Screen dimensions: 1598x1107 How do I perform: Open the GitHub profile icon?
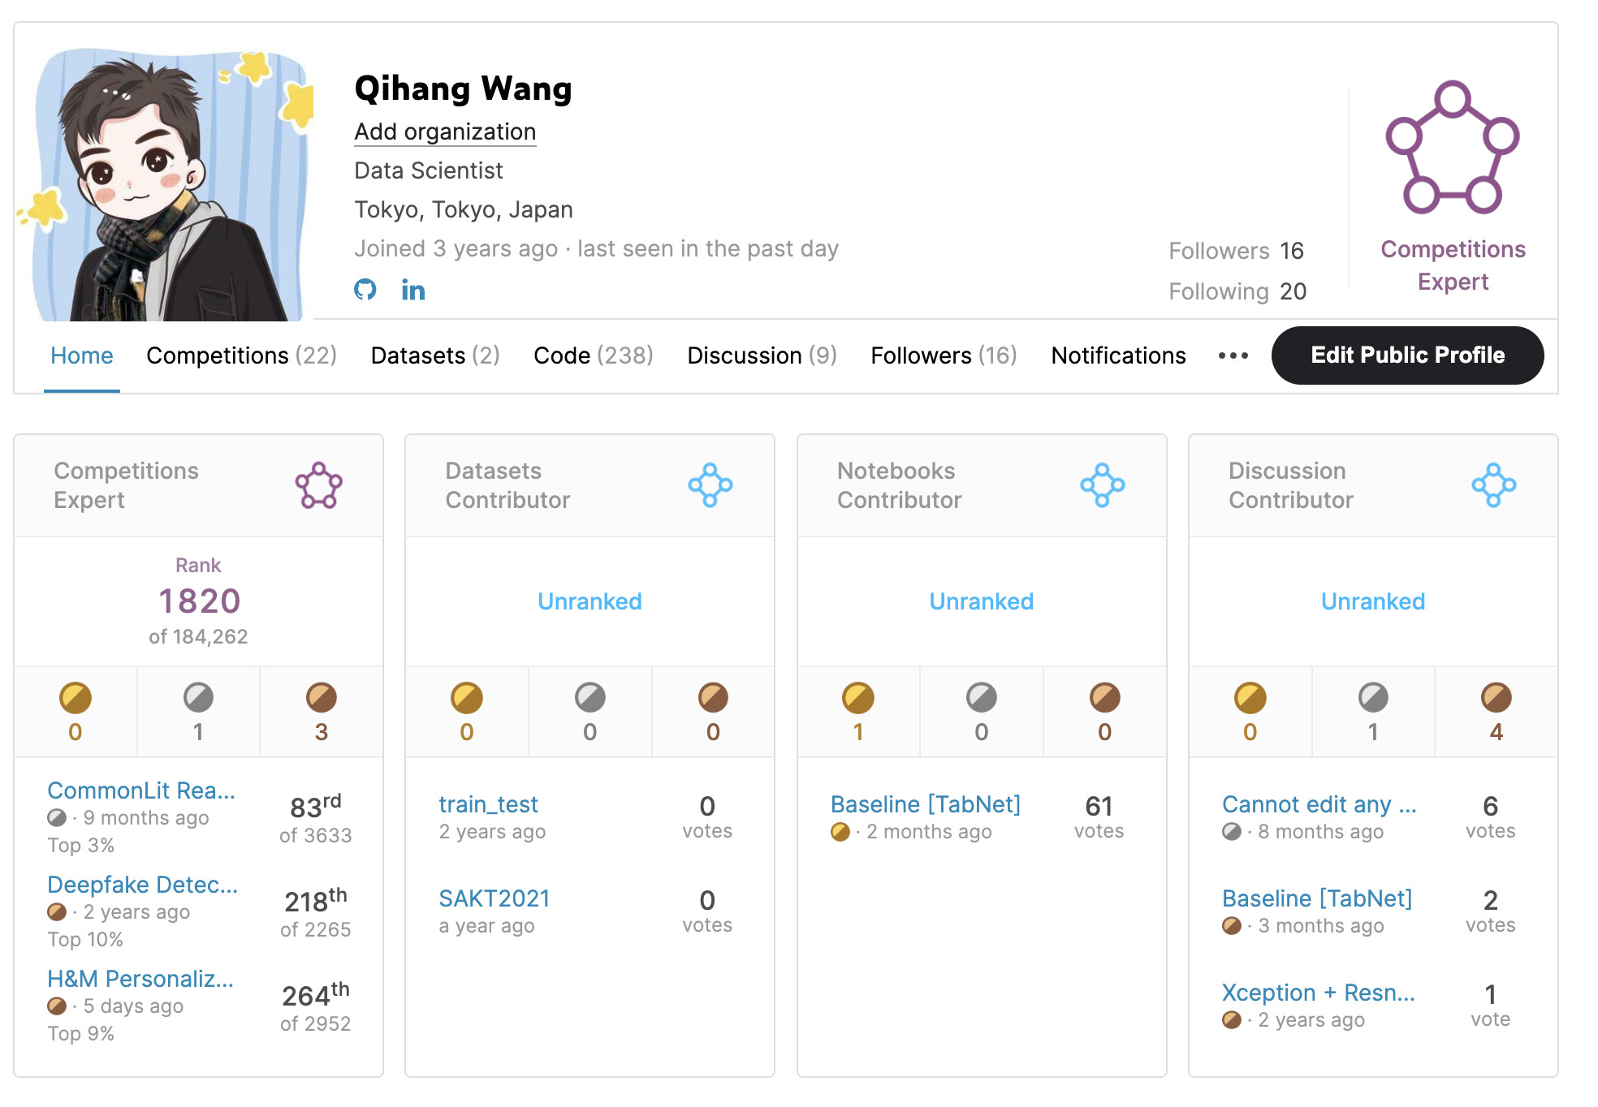367,290
